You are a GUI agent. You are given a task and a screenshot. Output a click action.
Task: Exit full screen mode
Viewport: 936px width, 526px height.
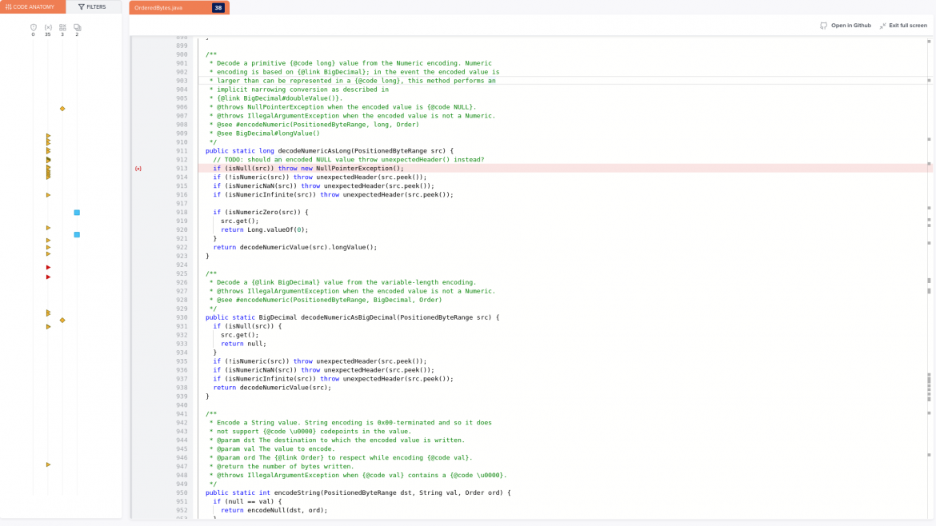[x=904, y=25]
